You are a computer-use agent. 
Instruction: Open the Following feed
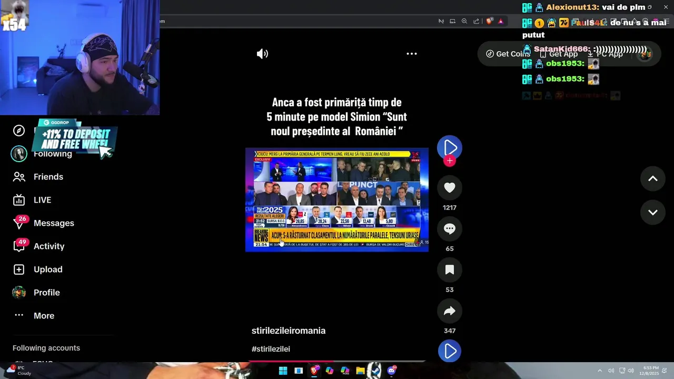coord(53,154)
